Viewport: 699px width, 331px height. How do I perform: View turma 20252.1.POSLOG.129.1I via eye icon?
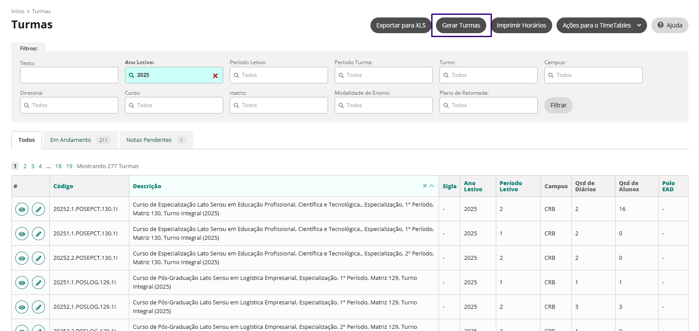[x=22, y=307]
